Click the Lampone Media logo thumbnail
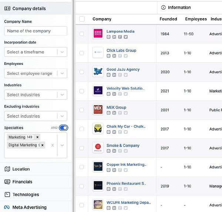This screenshot has height=212, width=222. (x=98, y=34)
